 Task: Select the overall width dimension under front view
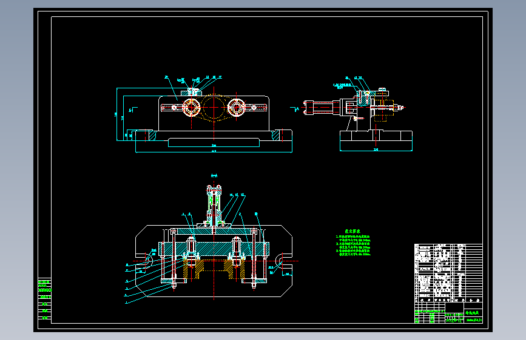tap(214, 151)
